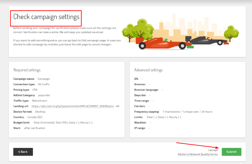Click the race cars illustration
This screenshot has height=164, width=252.
(180, 32)
